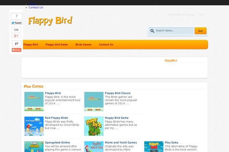229x152 pixels.
Task: Click the Flappy Bird site logo
Action: pyautogui.click(x=50, y=21)
